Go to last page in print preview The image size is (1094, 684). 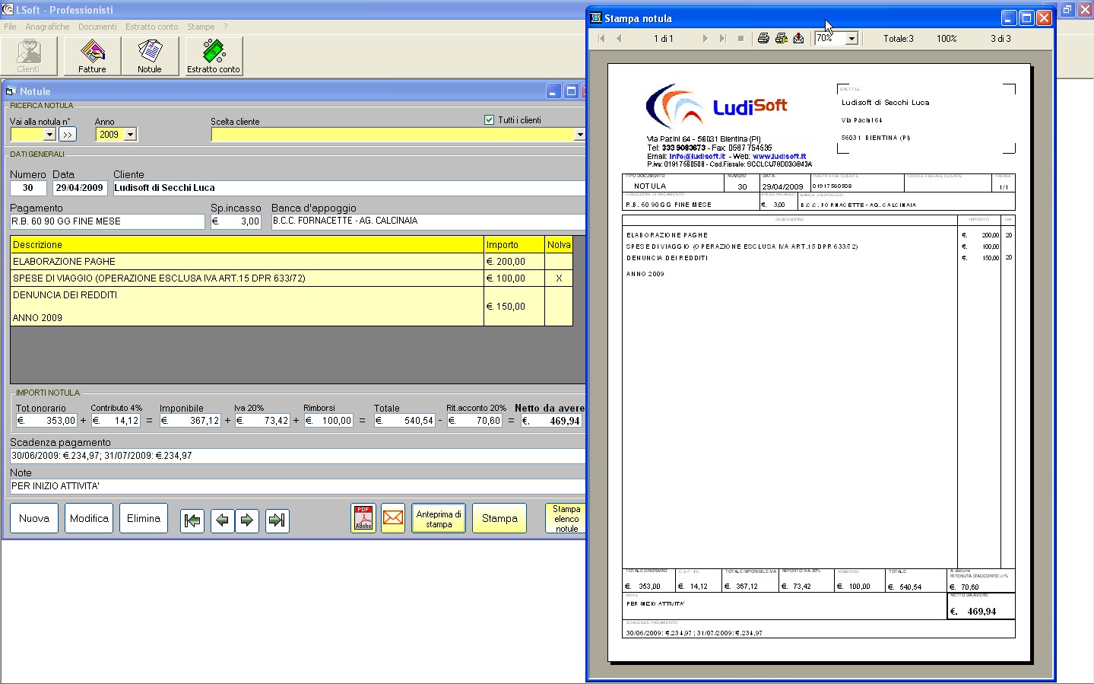pyautogui.click(x=722, y=38)
